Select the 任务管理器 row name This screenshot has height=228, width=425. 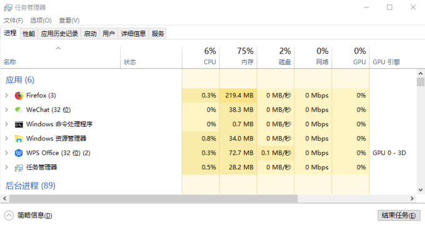coord(41,167)
